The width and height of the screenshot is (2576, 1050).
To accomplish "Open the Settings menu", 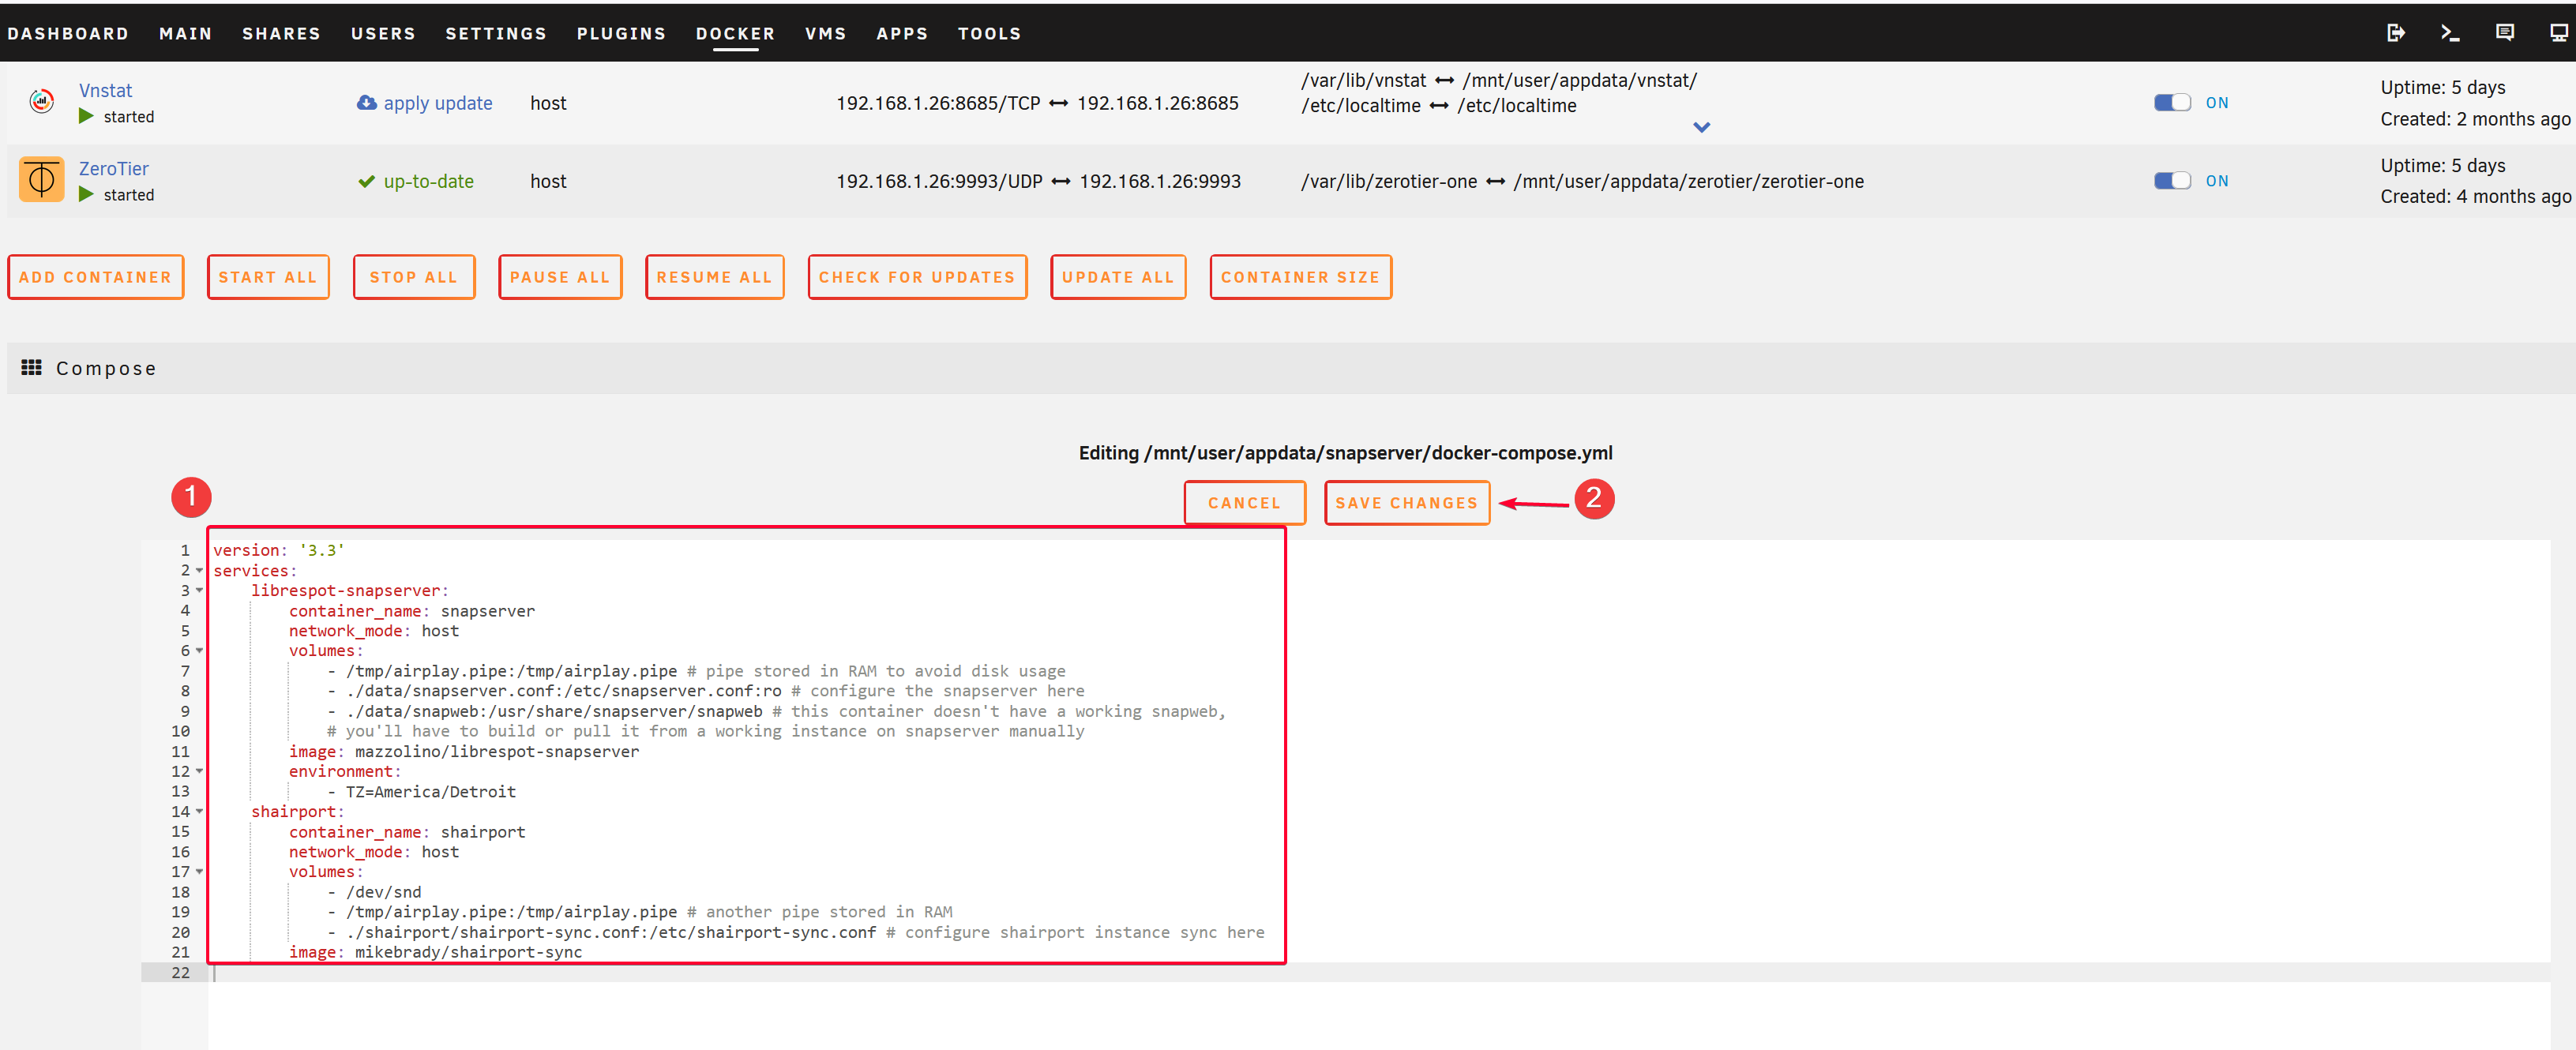I will (496, 33).
